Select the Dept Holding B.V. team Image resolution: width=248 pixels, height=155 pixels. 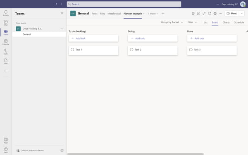39,29
